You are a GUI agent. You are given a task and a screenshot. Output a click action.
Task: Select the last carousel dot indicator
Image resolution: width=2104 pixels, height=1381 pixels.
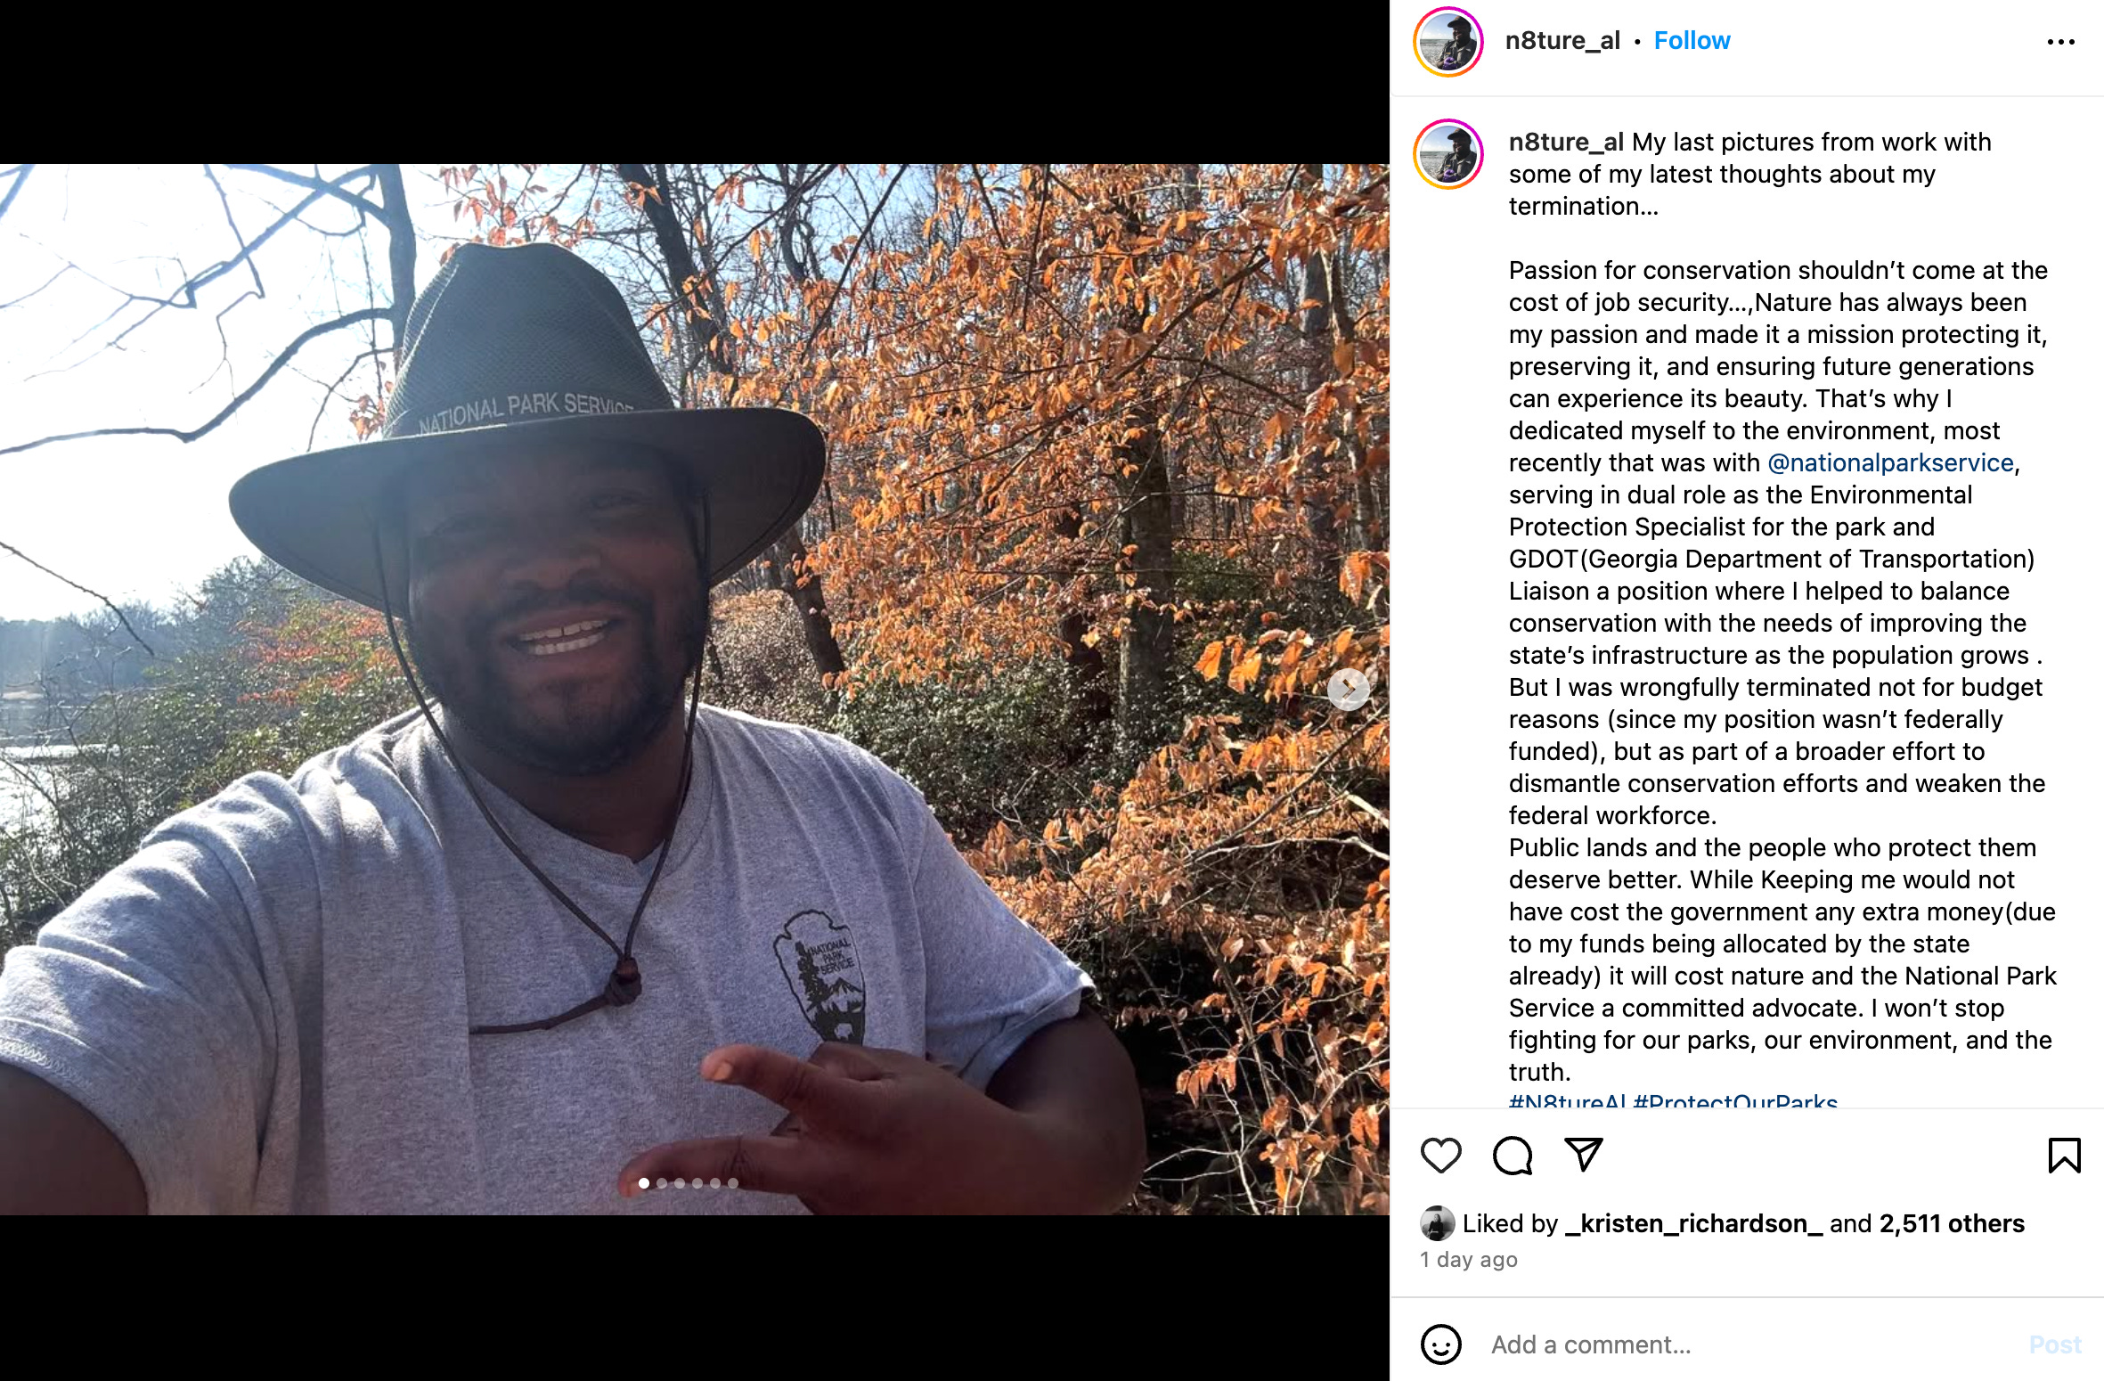point(733,1183)
